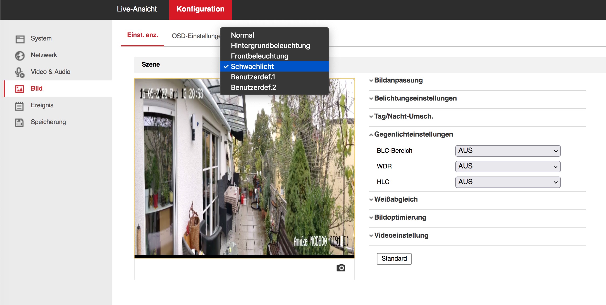Screen dimensions: 606x305
Task: Click the Speicherung floppy disk icon
Action: click(x=19, y=122)
